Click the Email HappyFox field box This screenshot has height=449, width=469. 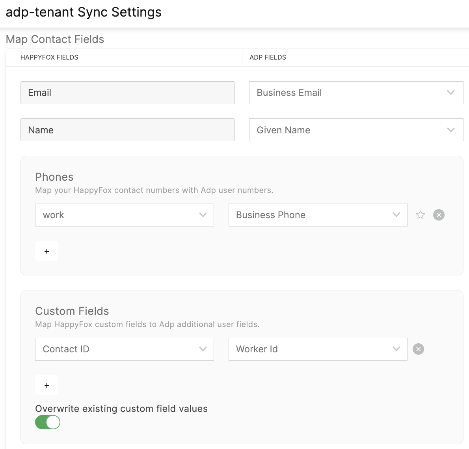128,93
